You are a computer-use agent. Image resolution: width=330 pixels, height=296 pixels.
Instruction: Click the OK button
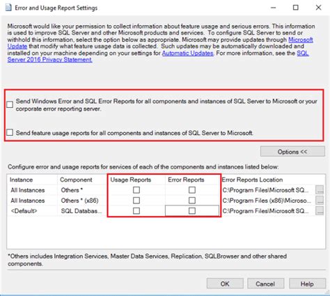(x=225, y=283)
